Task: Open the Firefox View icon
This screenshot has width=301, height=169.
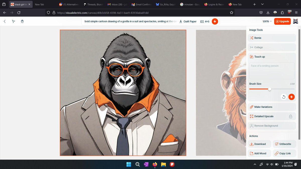Action: [x=4, y=5]
